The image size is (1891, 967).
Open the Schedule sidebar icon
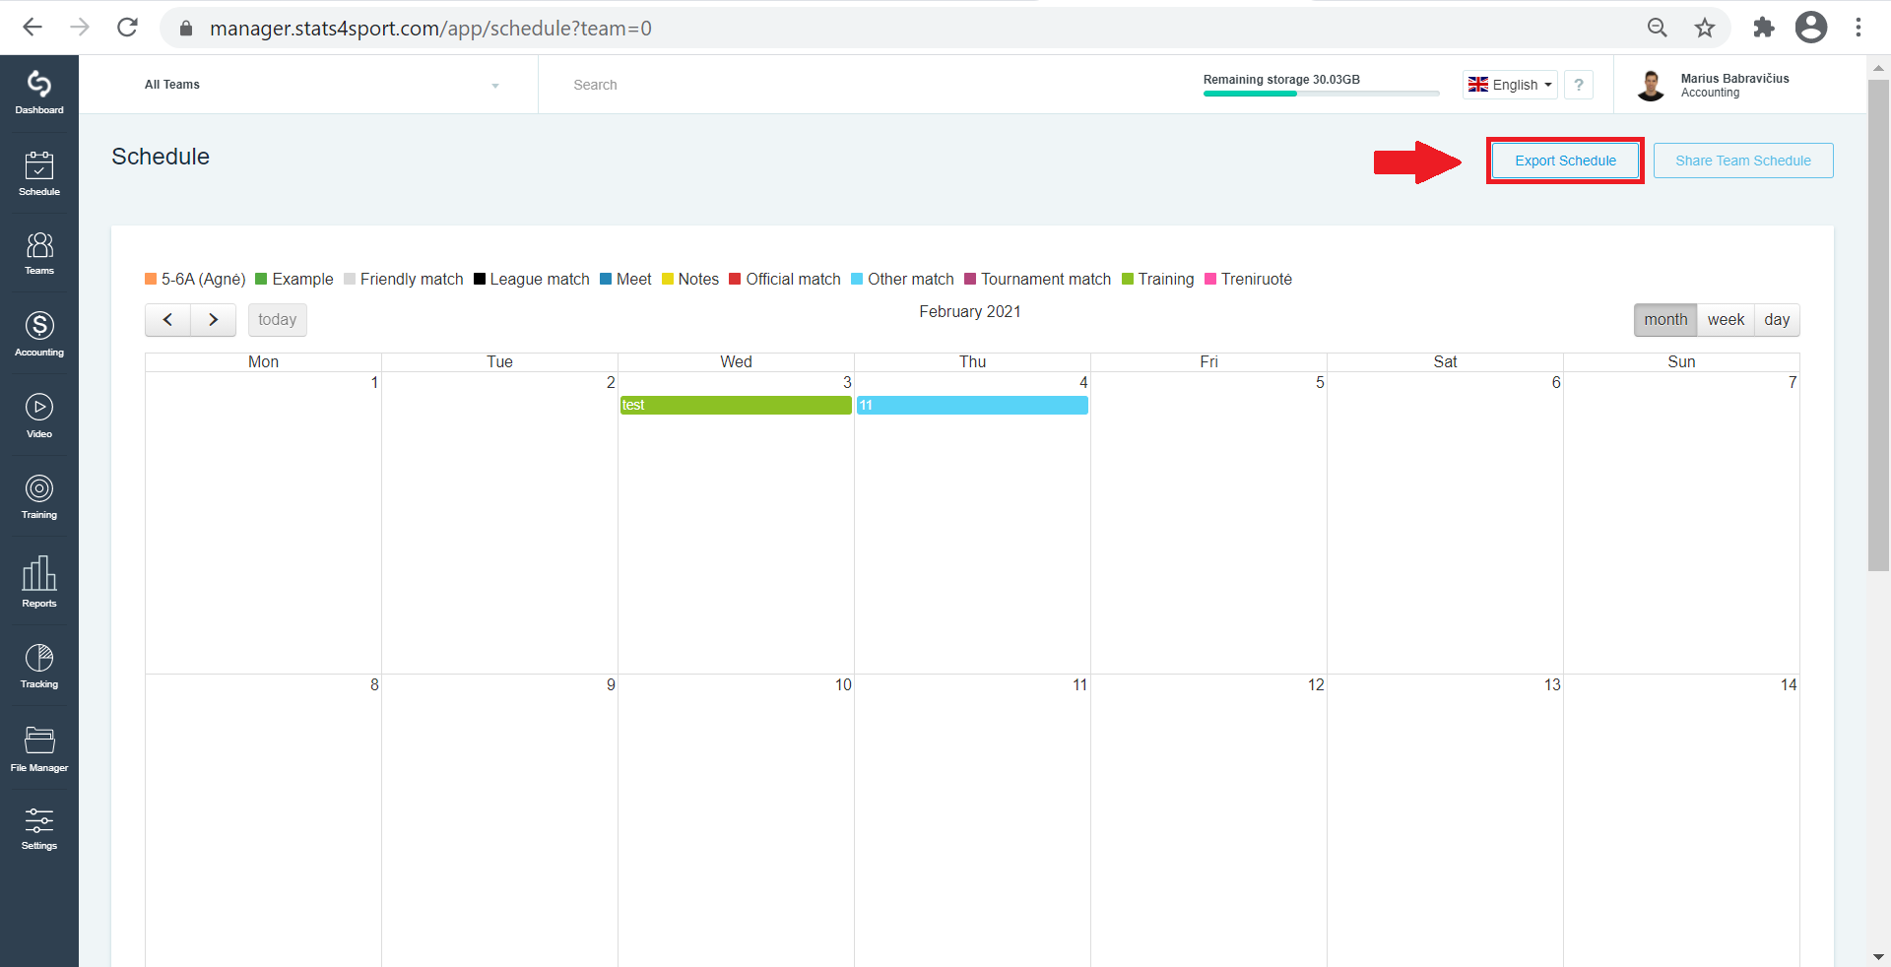click(39, 173)
